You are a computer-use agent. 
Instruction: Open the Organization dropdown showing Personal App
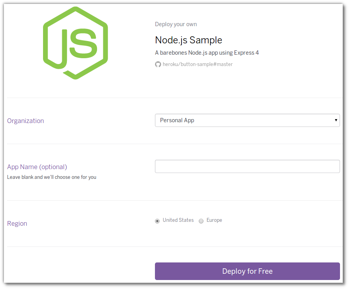(247, 120)
